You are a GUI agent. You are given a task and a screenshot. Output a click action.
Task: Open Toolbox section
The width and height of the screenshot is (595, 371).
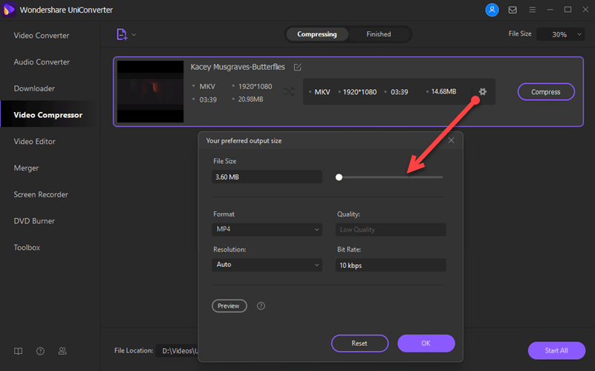tap(27, 248)
